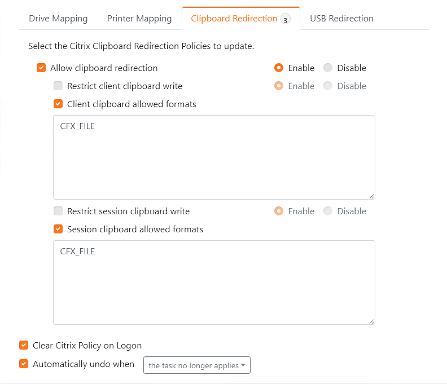447x384 pixels.
Task: Open the Printer Mapping tab
Action: click(139, 19)
